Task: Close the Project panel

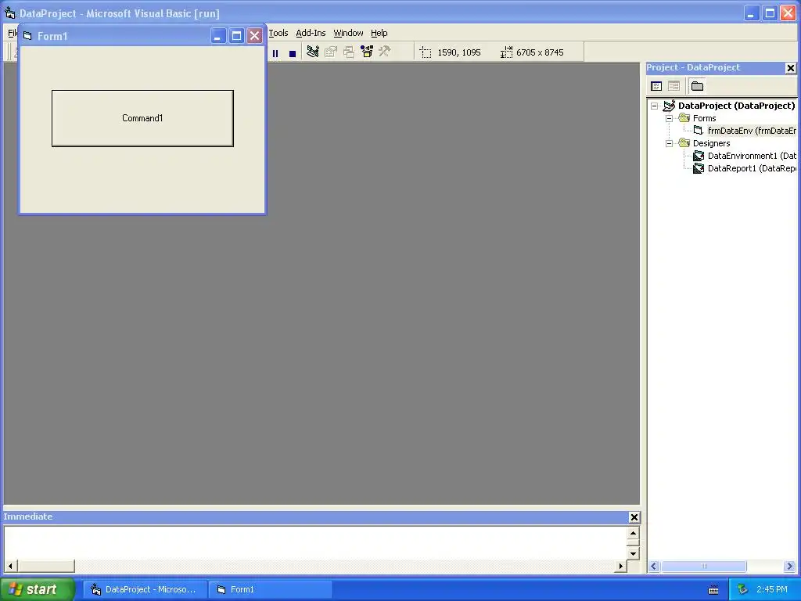Action: 790,68
